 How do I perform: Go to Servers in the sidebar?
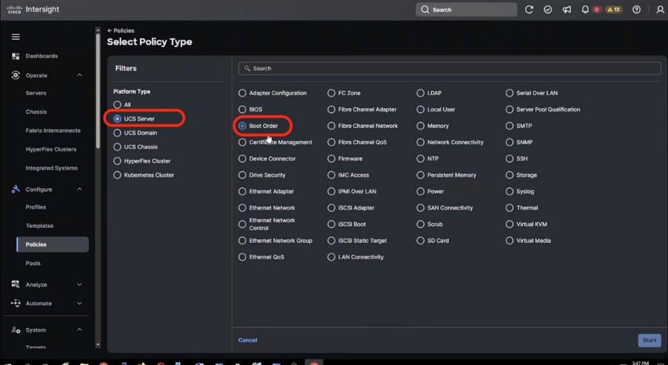click(x=36, y=93)
